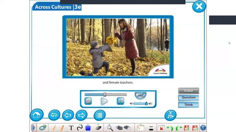
Task: Click the print icon
Action: [151, 128]
